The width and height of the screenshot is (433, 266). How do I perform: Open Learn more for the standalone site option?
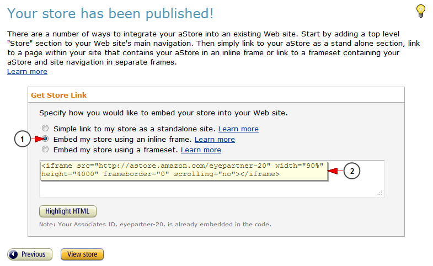(238, 129)
